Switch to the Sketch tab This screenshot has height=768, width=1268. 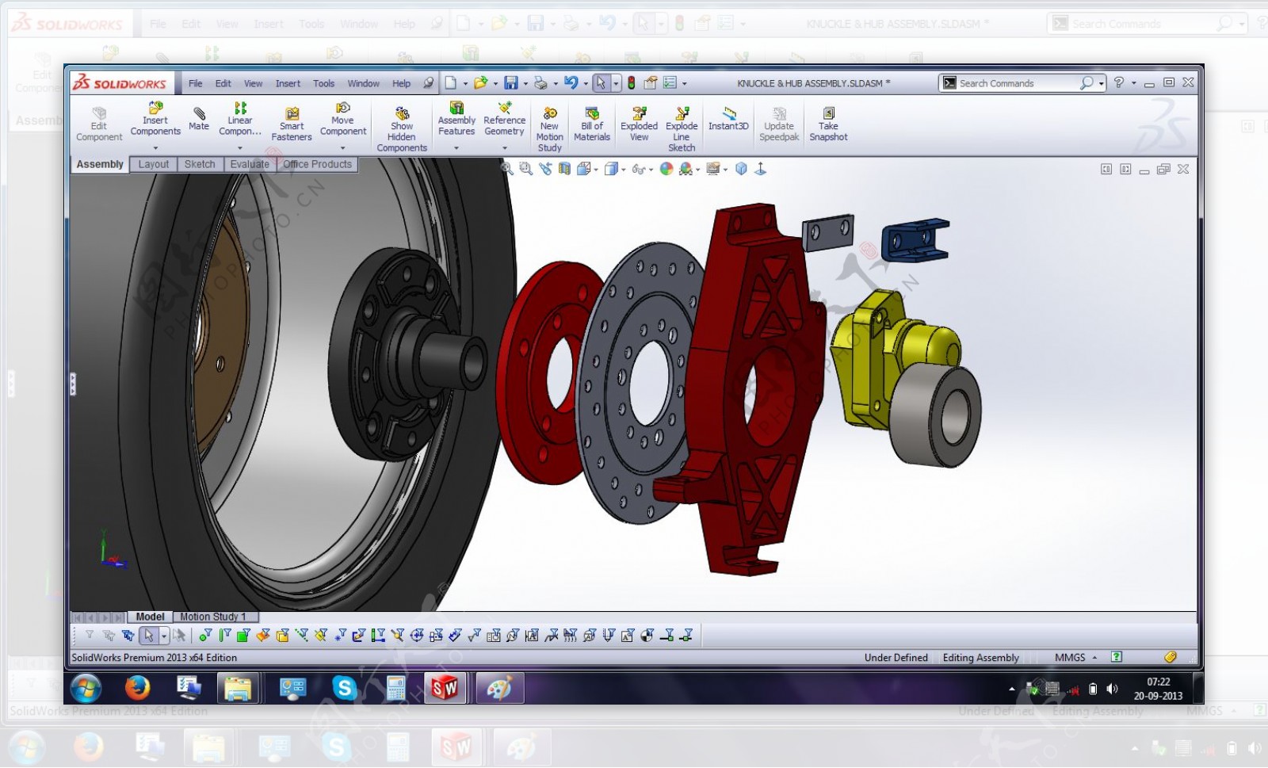200,164
